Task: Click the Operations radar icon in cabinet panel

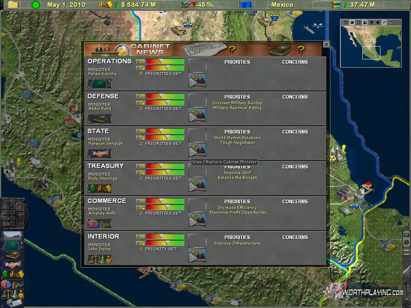Action: pos(100,84)
